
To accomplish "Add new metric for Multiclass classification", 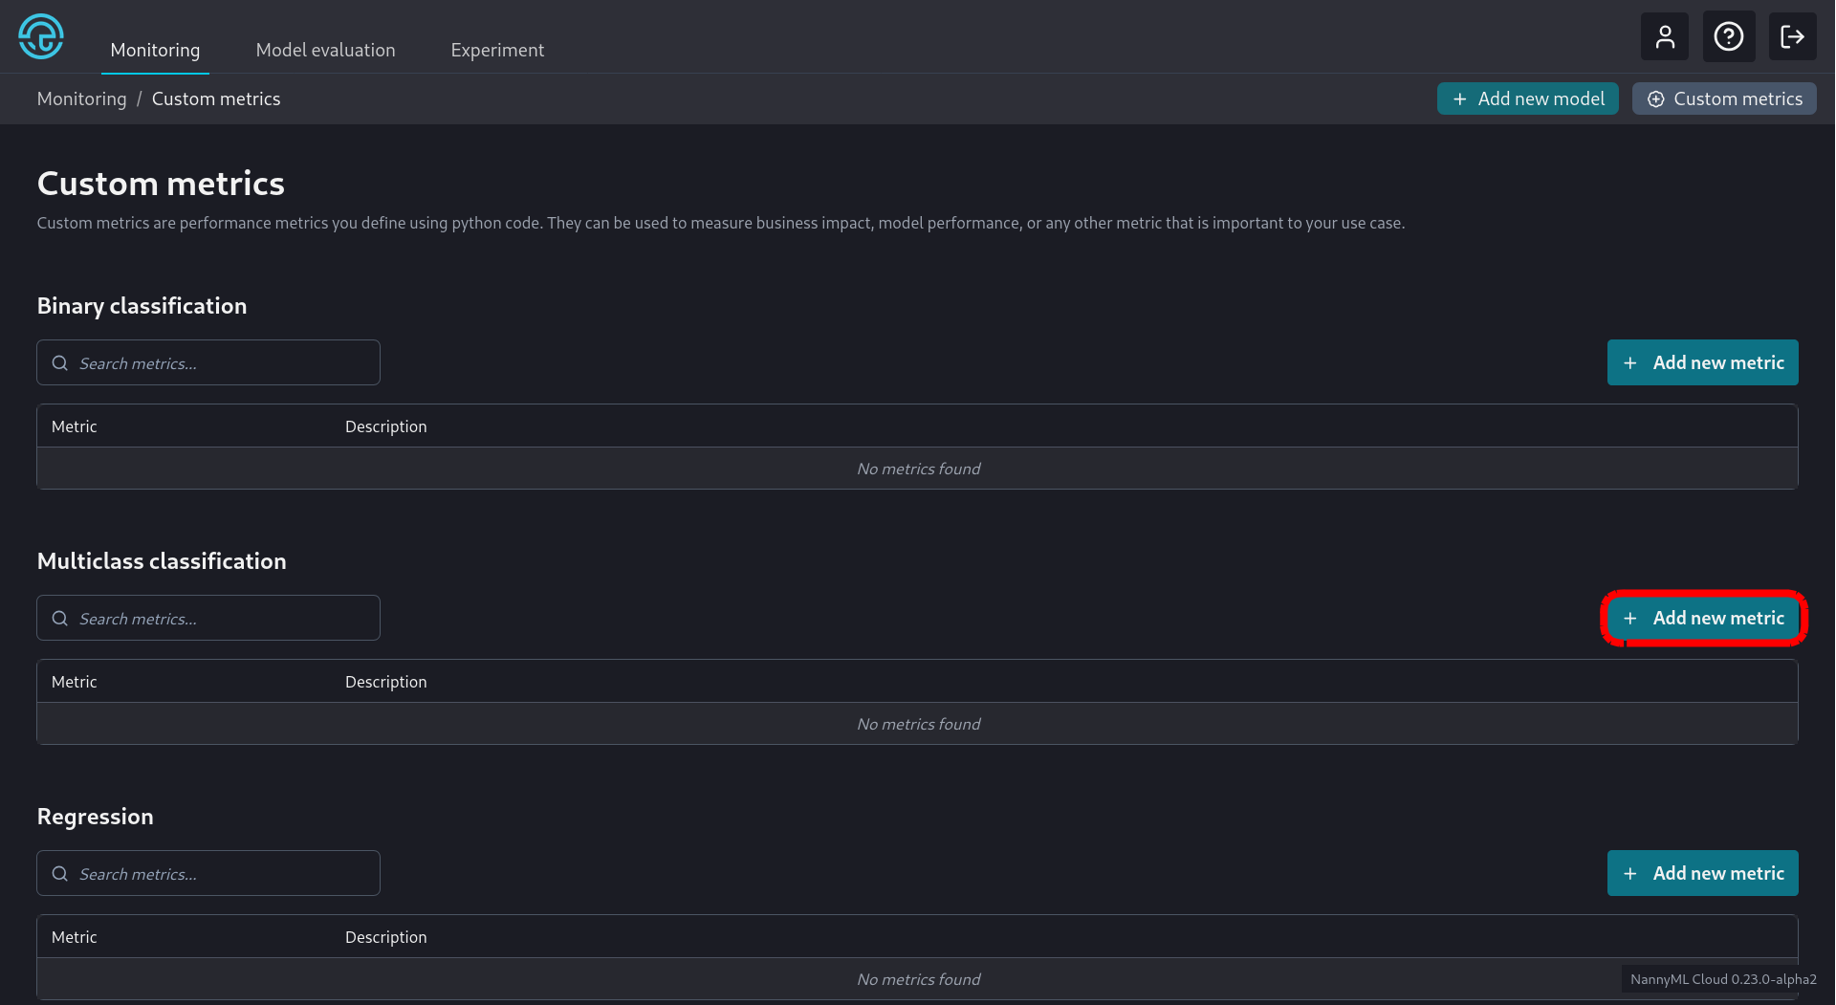I will [1702, 619].
